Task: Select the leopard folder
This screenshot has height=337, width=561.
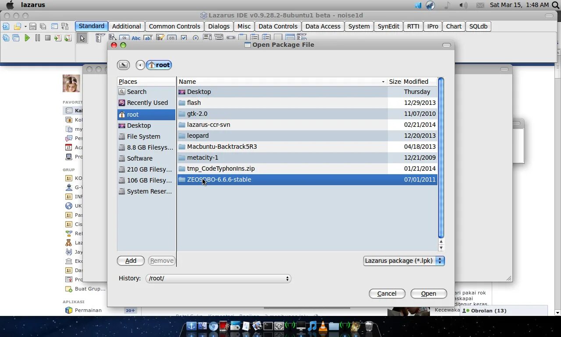Action: click(x=307, y=136)
